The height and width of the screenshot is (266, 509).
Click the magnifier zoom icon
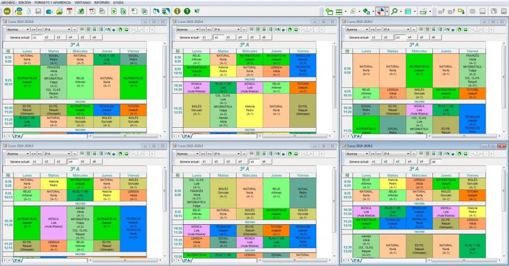pyautogui.click(x=394, y=11)
